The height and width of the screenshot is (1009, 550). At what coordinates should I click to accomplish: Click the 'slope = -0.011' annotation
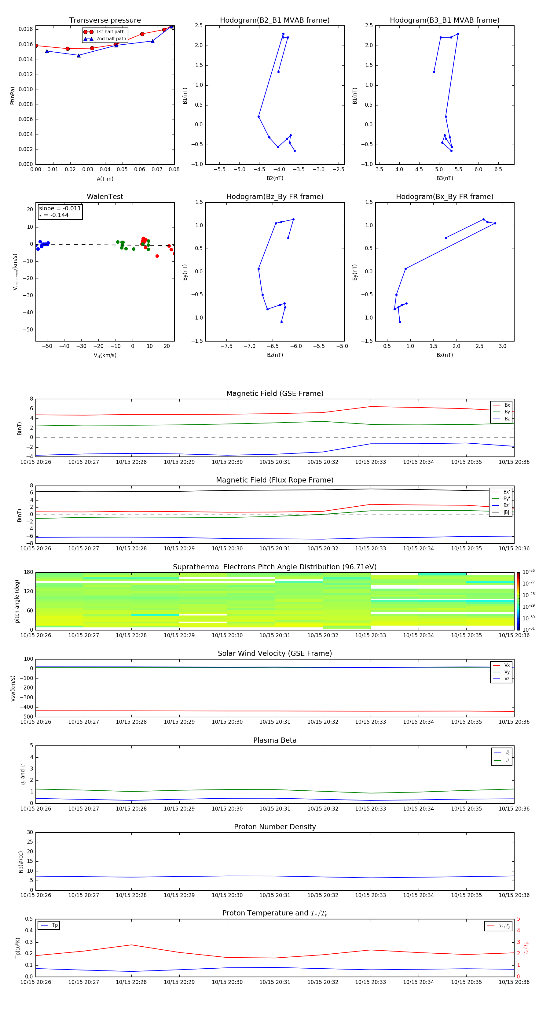tap(60, 209)
